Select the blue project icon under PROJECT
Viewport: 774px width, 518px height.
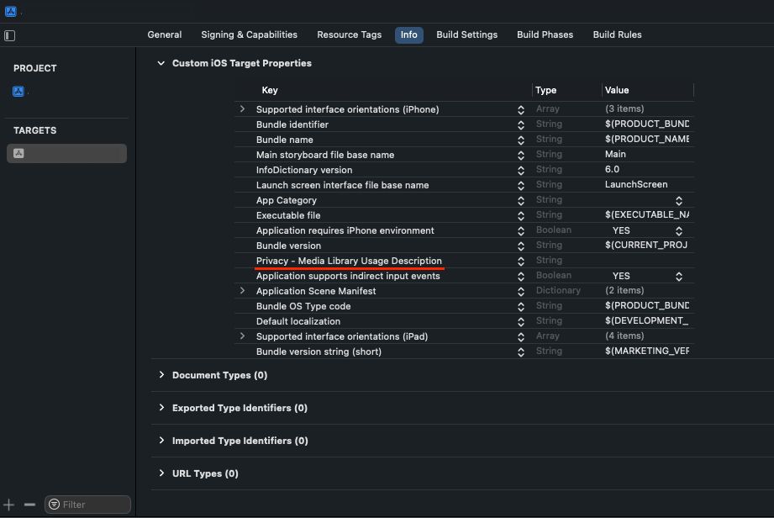(18, 91)
